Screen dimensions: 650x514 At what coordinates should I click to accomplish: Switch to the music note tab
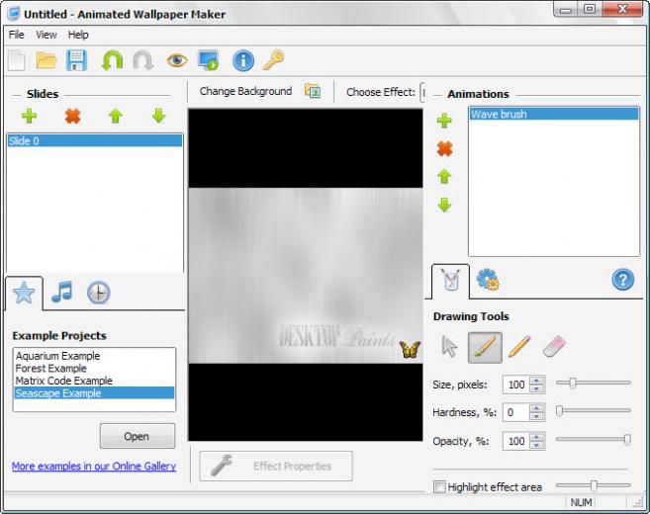click(x=61, y=293)
